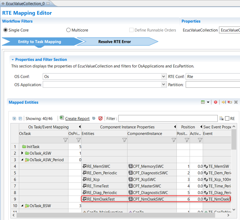Collapse the OsTask_BSW tree node
The width and height of the screenshot is (240, 220).
(22, 206)
